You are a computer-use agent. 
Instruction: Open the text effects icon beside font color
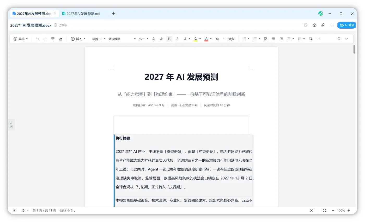217,39
